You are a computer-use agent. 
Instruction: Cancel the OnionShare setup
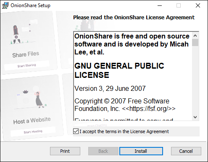(x=186, y=151)
